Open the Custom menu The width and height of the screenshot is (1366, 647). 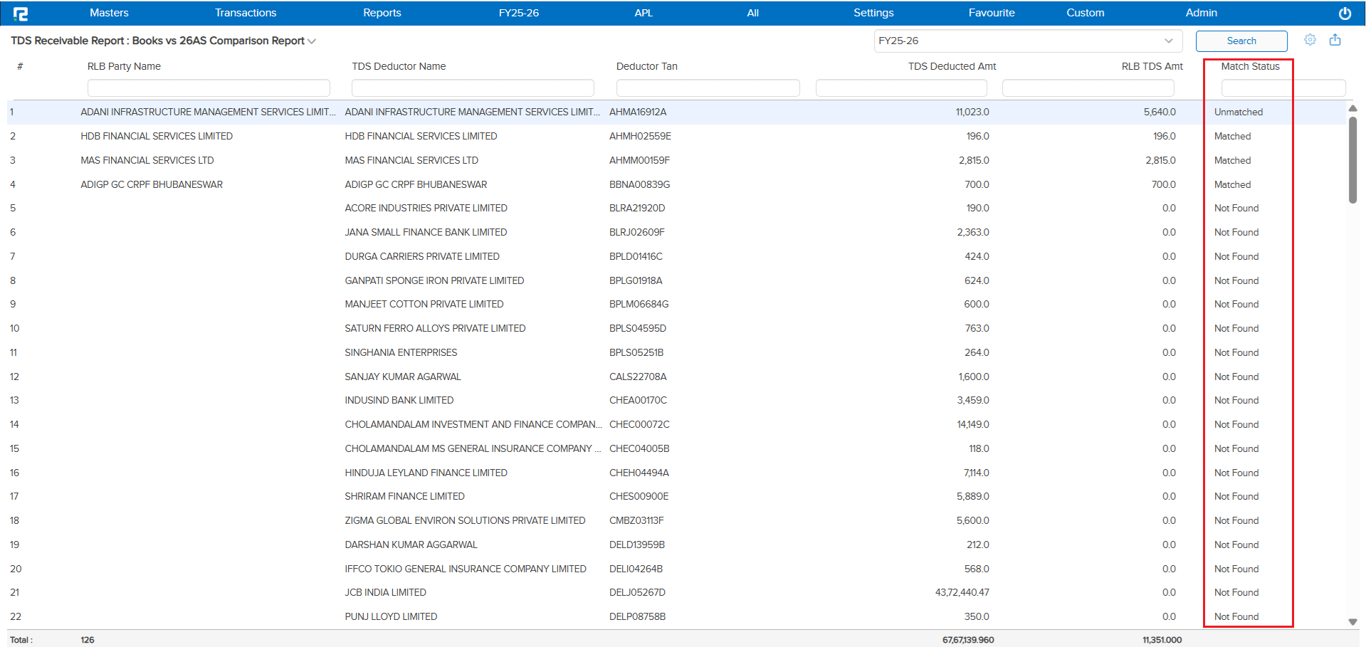coord(1086,13)
